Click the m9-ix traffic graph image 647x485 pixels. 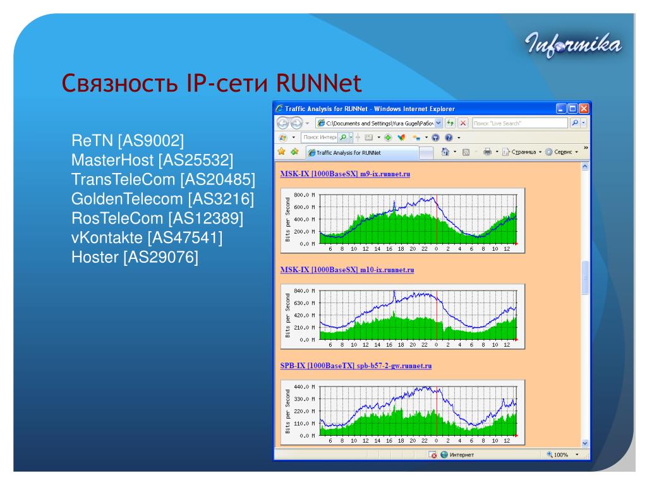402,220
